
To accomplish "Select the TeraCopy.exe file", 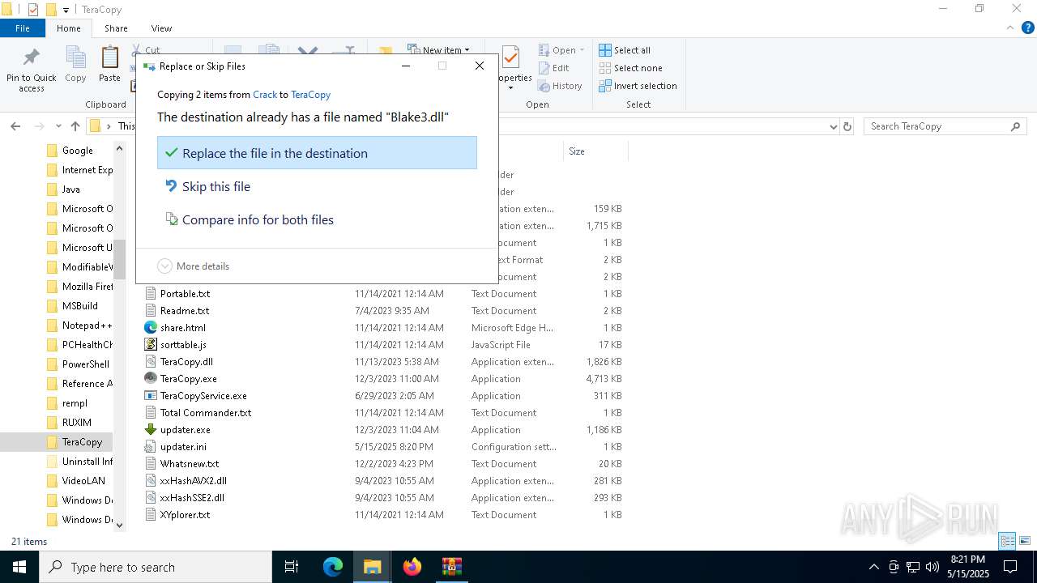I will click(x=188, y=379).
